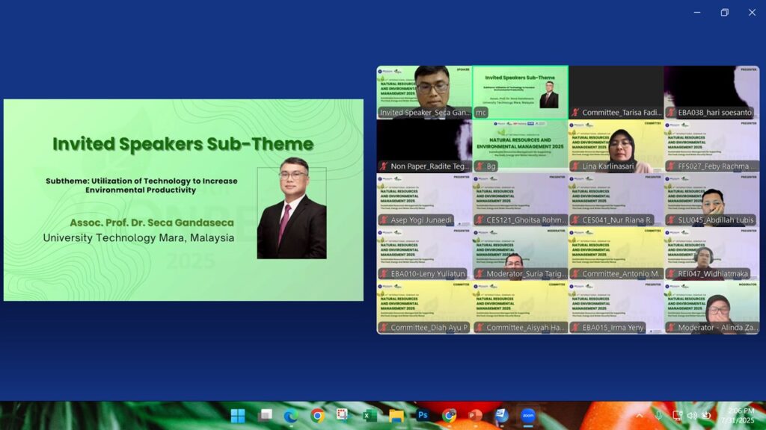Open PowerPoint from the taskbar

pos(474,416)
